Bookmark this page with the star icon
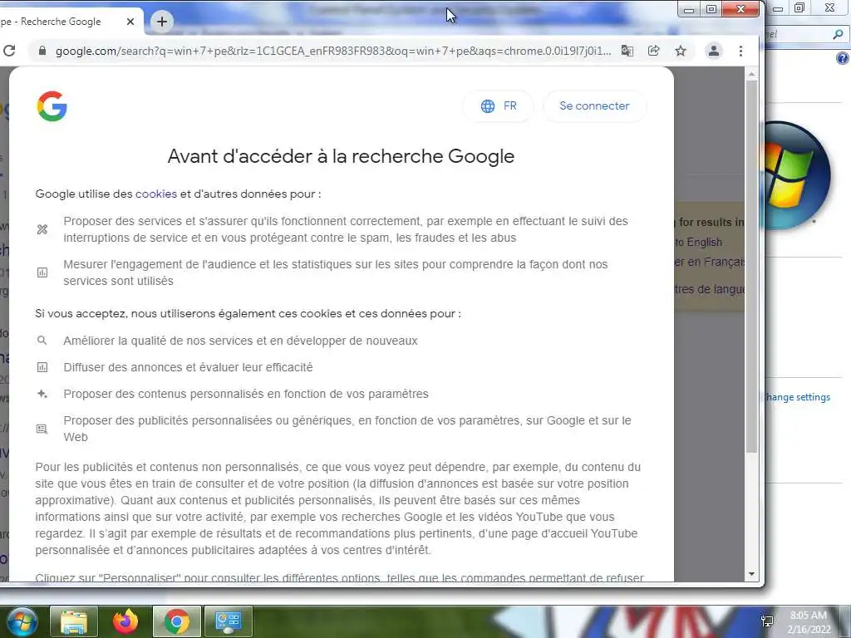This screenshot has height=638, width=851. tap(681, 51)
